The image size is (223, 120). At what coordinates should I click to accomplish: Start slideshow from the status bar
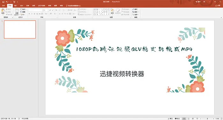point(197,119)
